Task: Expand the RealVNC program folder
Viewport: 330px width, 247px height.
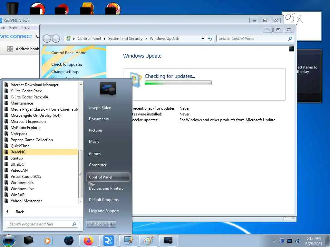Action: tap(41, 152)
